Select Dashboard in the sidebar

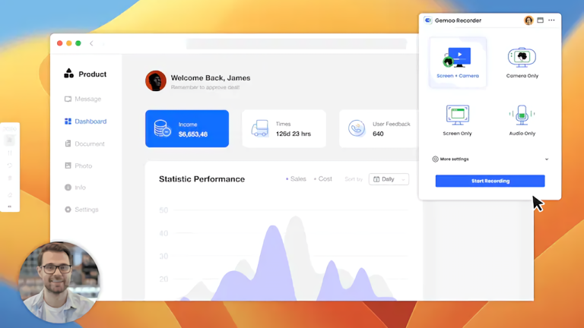86,121
